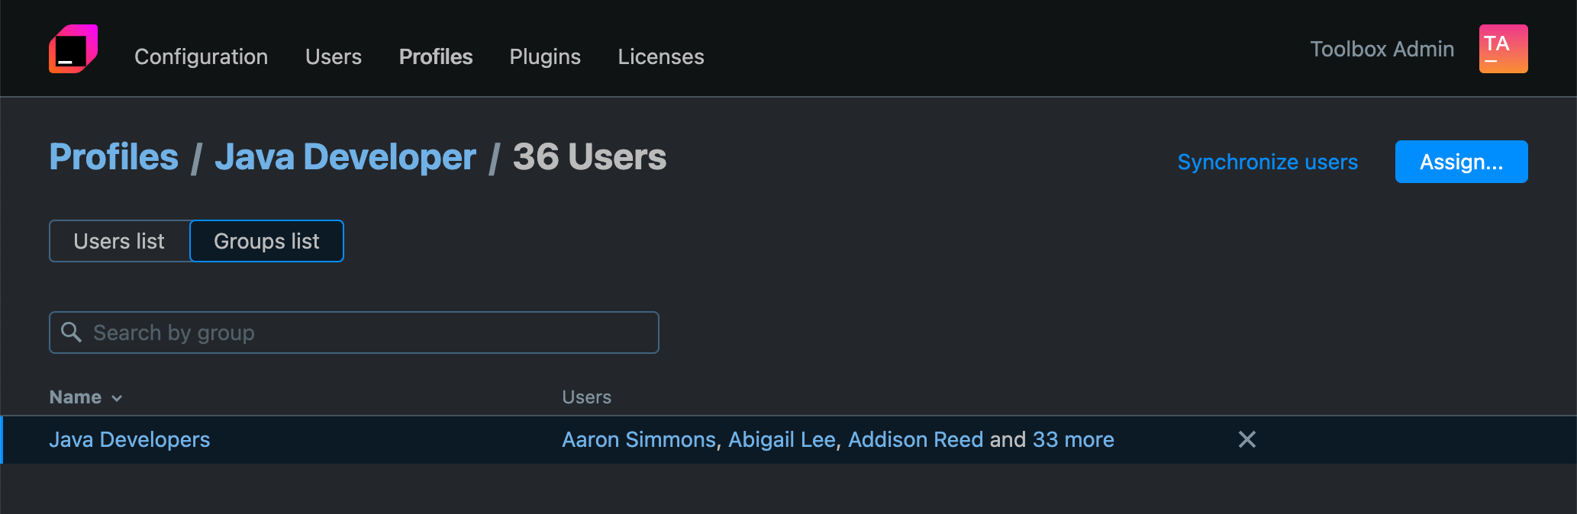Open the Configuration section
The image size is (1577, 514).
tap(201, 56)
